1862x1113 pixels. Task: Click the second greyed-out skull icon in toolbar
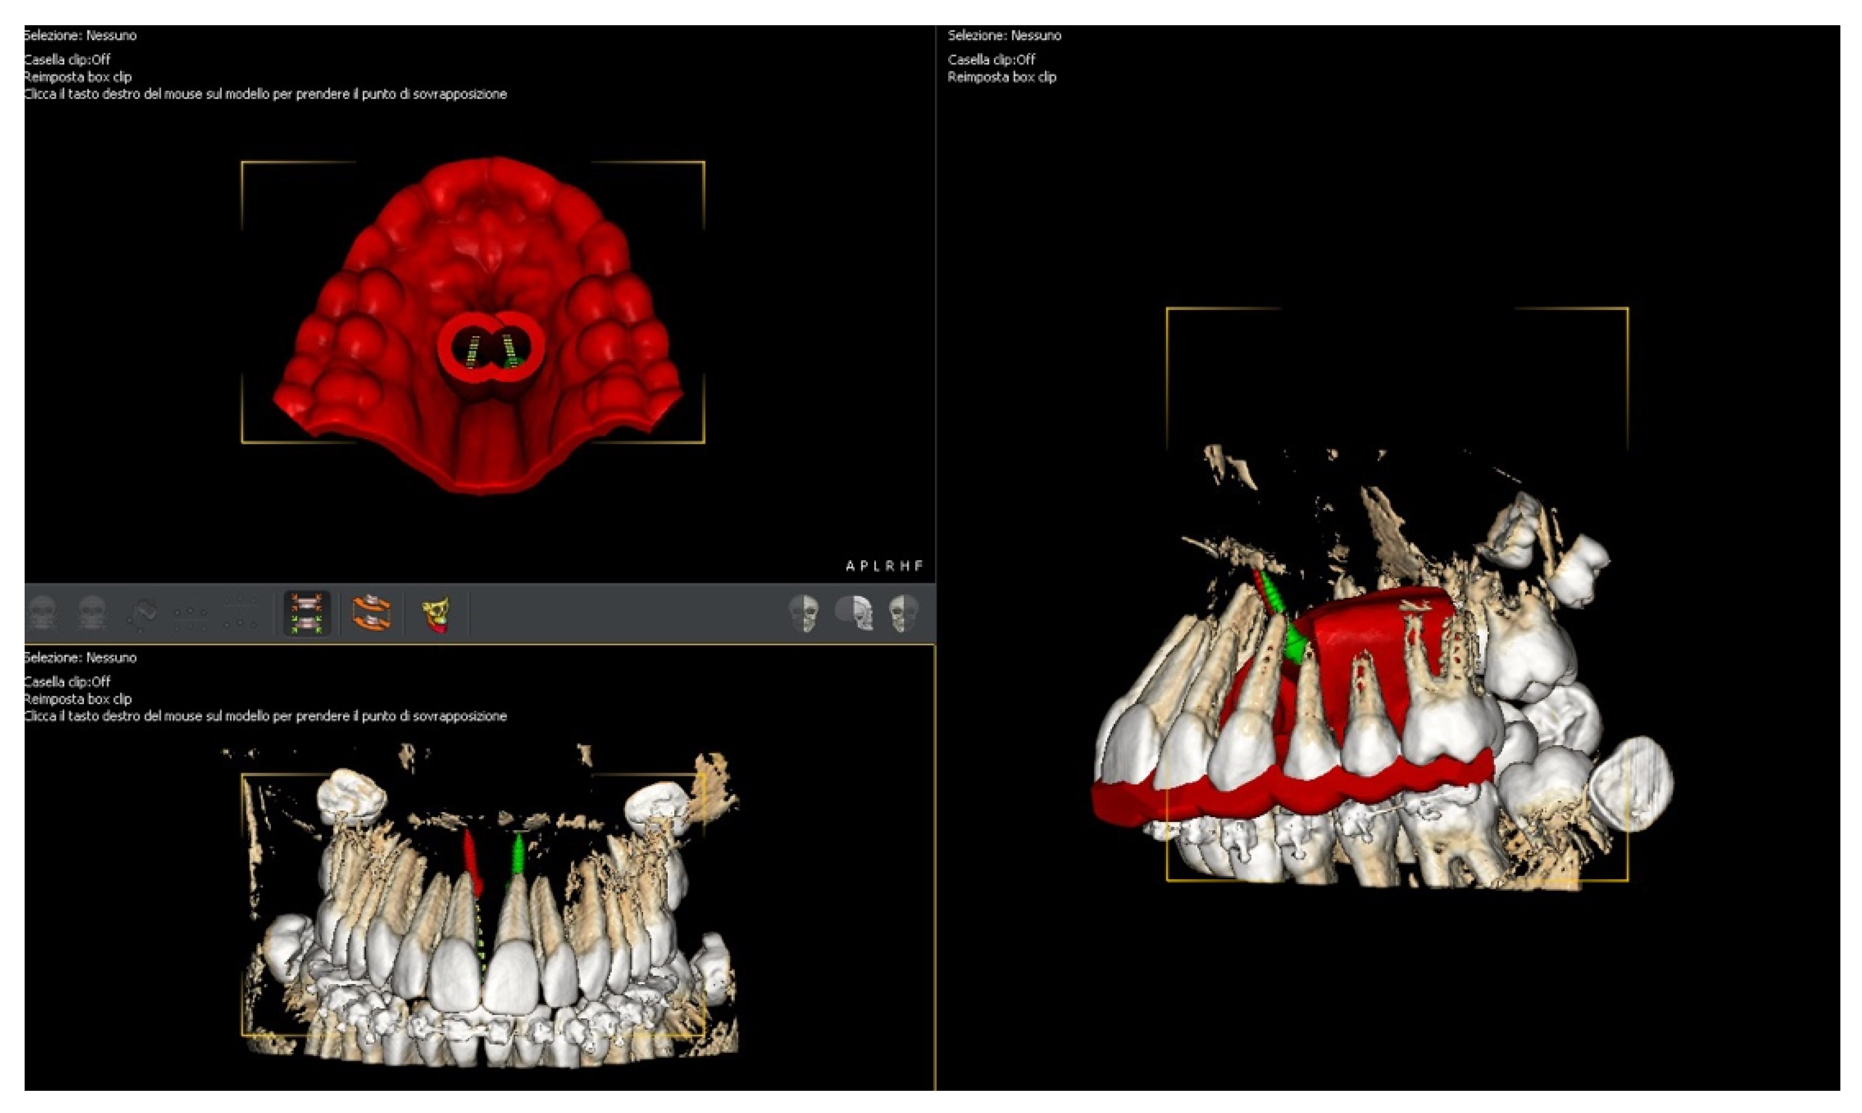tap(92, 613)
